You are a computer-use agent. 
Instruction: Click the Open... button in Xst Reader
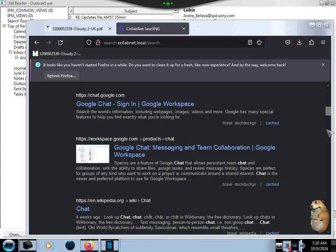point(15,234)
